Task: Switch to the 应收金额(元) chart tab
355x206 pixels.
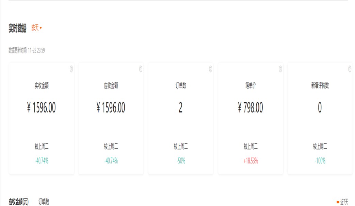Action: coord(18,202)
